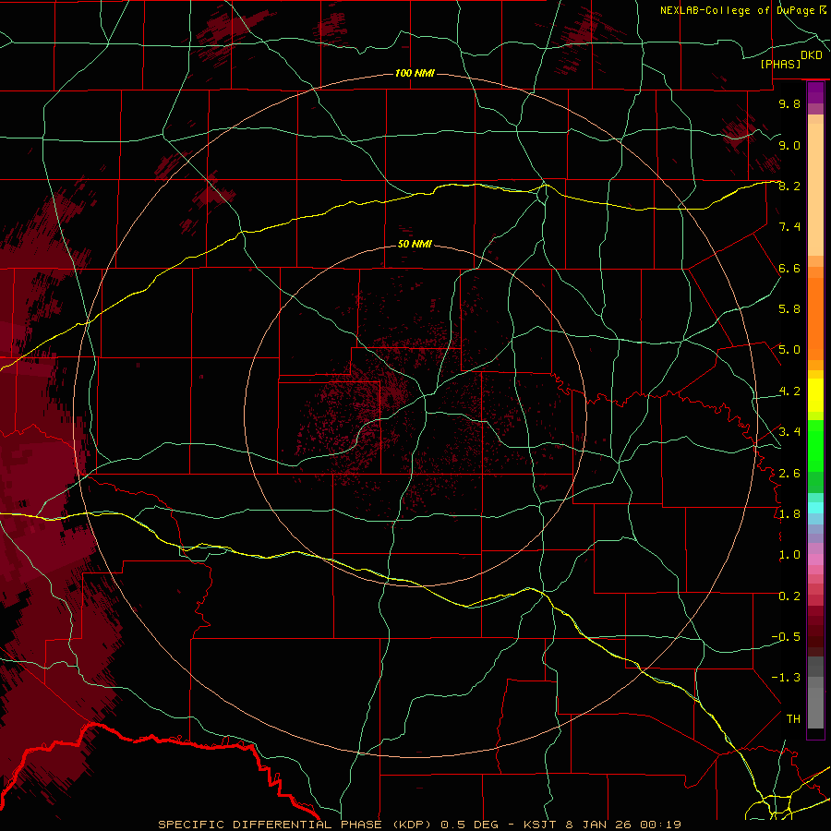Click the 2.6 value on the color scale

pos(789,474)
